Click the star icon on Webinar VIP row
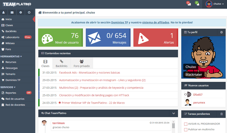This screenshot has width=227, height=133. click(x=60, y=103)
